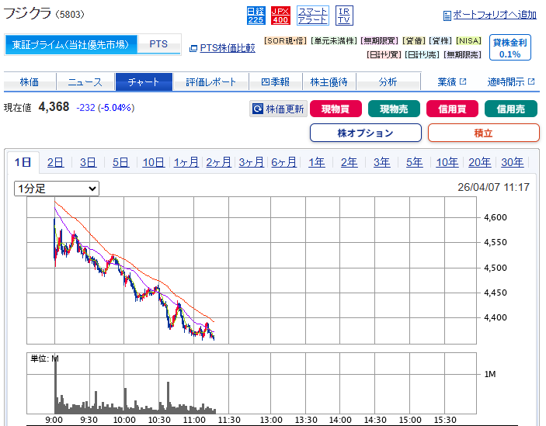Select 東証プライム(当社優先市場) market toggle
Image resolution: width=546 pixels, height=426 pixels.
(71, 44)
